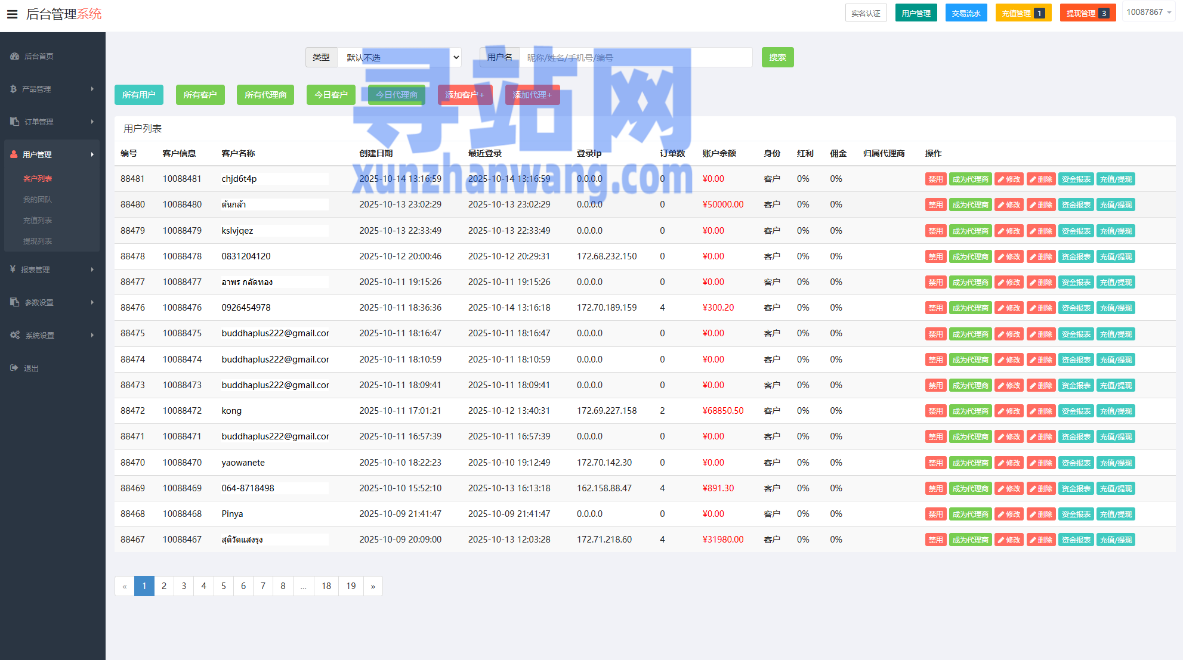Click the 用户名 (username) search field
1183x660 pixels.
tap(635, 57)
